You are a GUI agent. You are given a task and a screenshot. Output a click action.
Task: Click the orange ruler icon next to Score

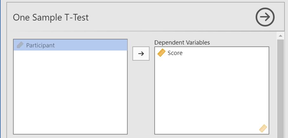(161, 53)
